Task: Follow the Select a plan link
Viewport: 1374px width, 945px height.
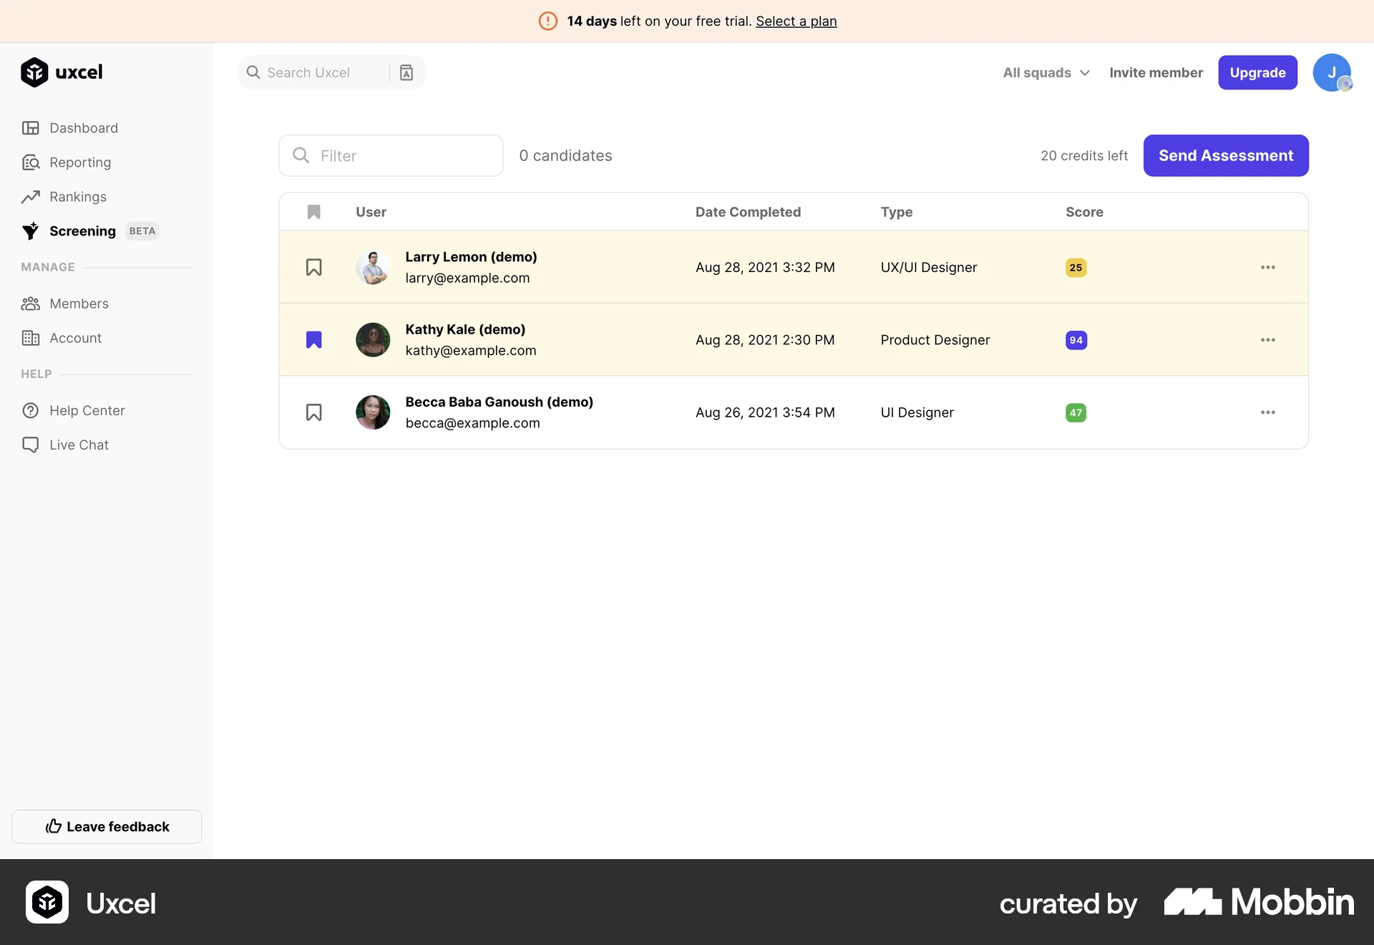Action: coord(796,21)
